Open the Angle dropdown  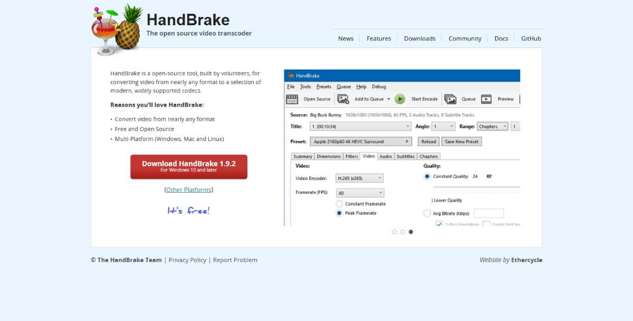pyautogui.click(x=444, y=126)
